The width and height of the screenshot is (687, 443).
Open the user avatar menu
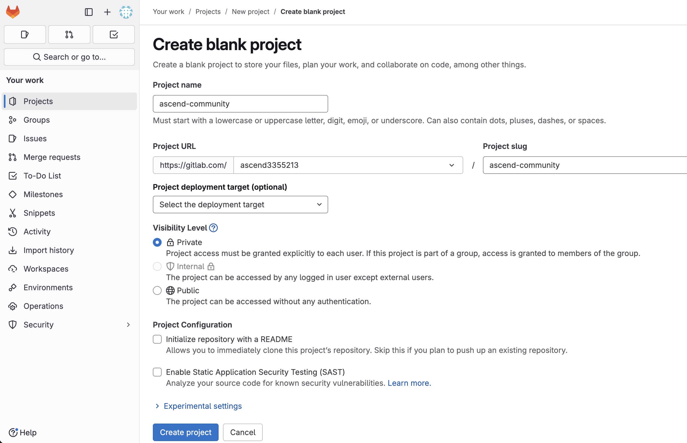(126, 12)
